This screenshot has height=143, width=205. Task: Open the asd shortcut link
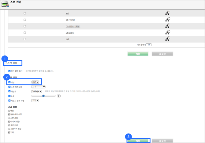click(67, 13)
